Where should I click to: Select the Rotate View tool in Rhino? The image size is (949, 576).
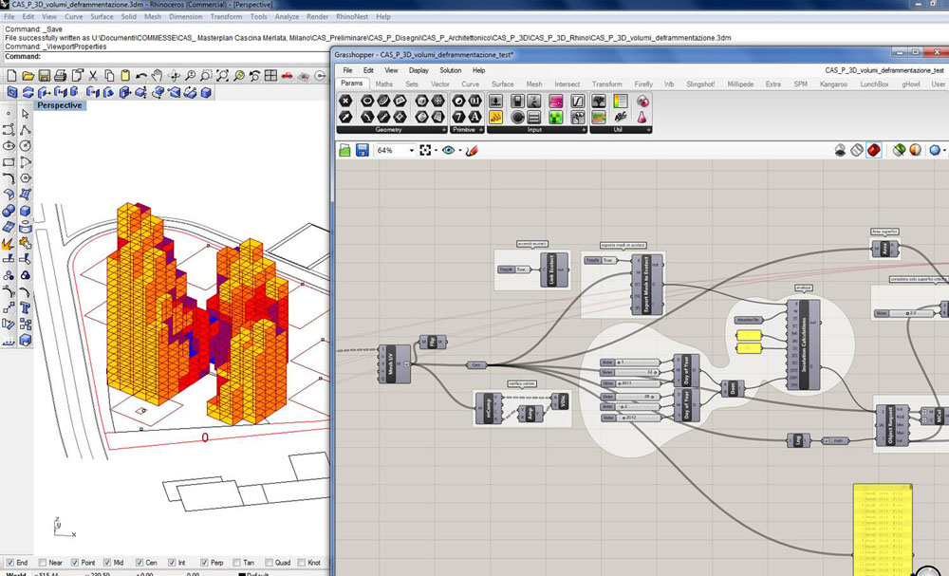point(174,76)
